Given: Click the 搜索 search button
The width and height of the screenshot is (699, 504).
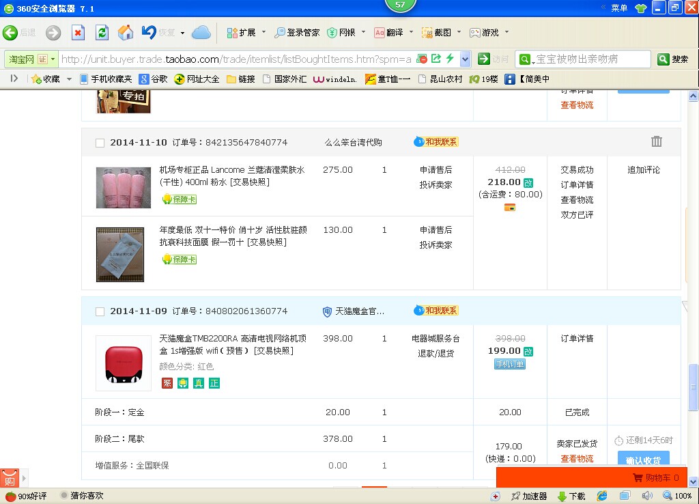Looking at the screenshot, I should 673,59.
